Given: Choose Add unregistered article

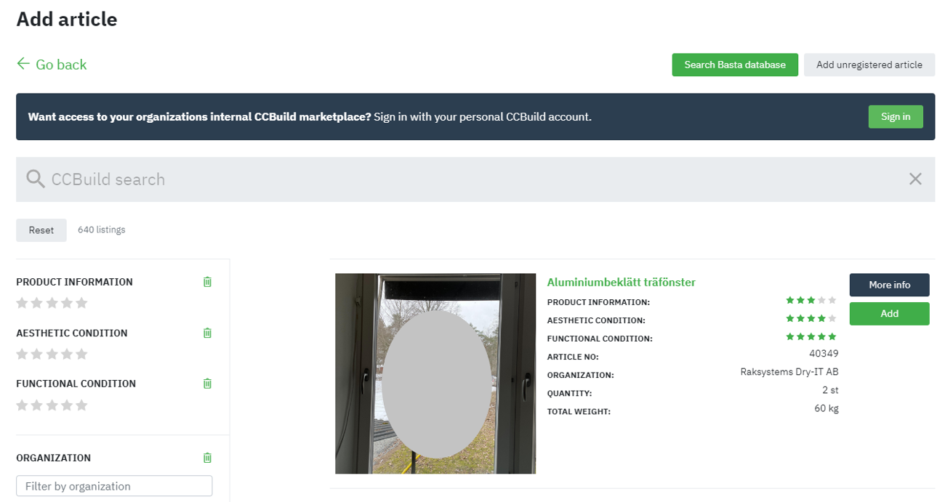Looking at the screenshot, I should click(869, 65).
